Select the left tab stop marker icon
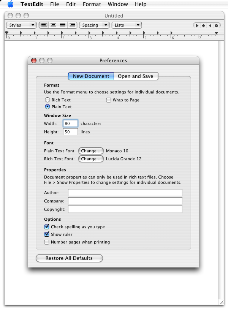This screenshot has height=310, width=228. pyautogui.click(x=197, y=25)
